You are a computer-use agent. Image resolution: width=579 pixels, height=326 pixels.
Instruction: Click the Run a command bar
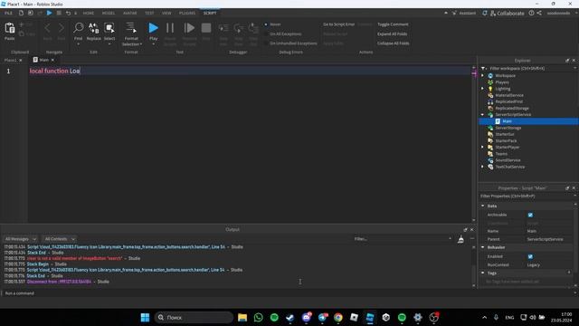(288, 293)
